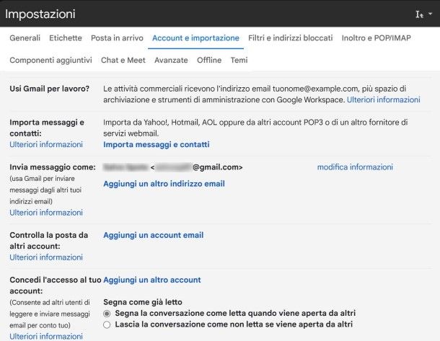The image size is (440, 341).
Task: Expand the input tools dropdown arrow
Action: coord(430,14)
